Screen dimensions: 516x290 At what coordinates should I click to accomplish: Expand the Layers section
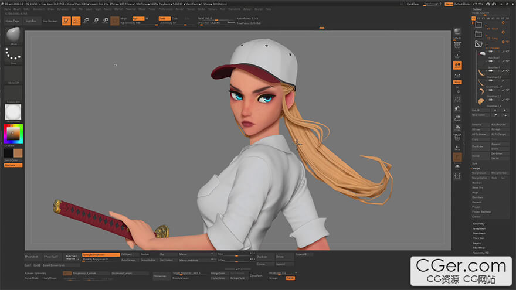point(477,243)
